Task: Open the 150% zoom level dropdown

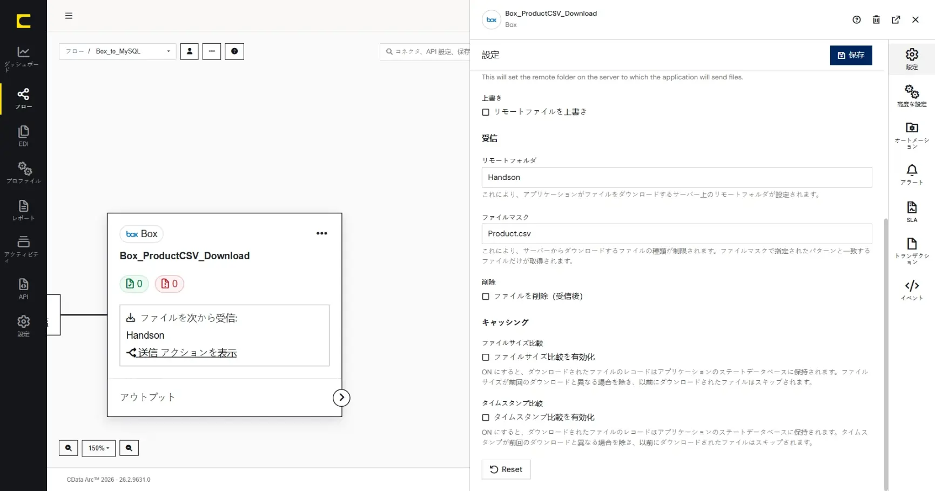Action: [99, 448]
